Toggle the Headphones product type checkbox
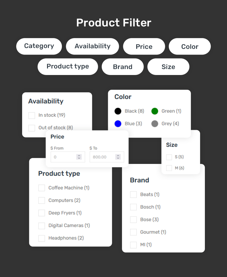 point(42,238)
